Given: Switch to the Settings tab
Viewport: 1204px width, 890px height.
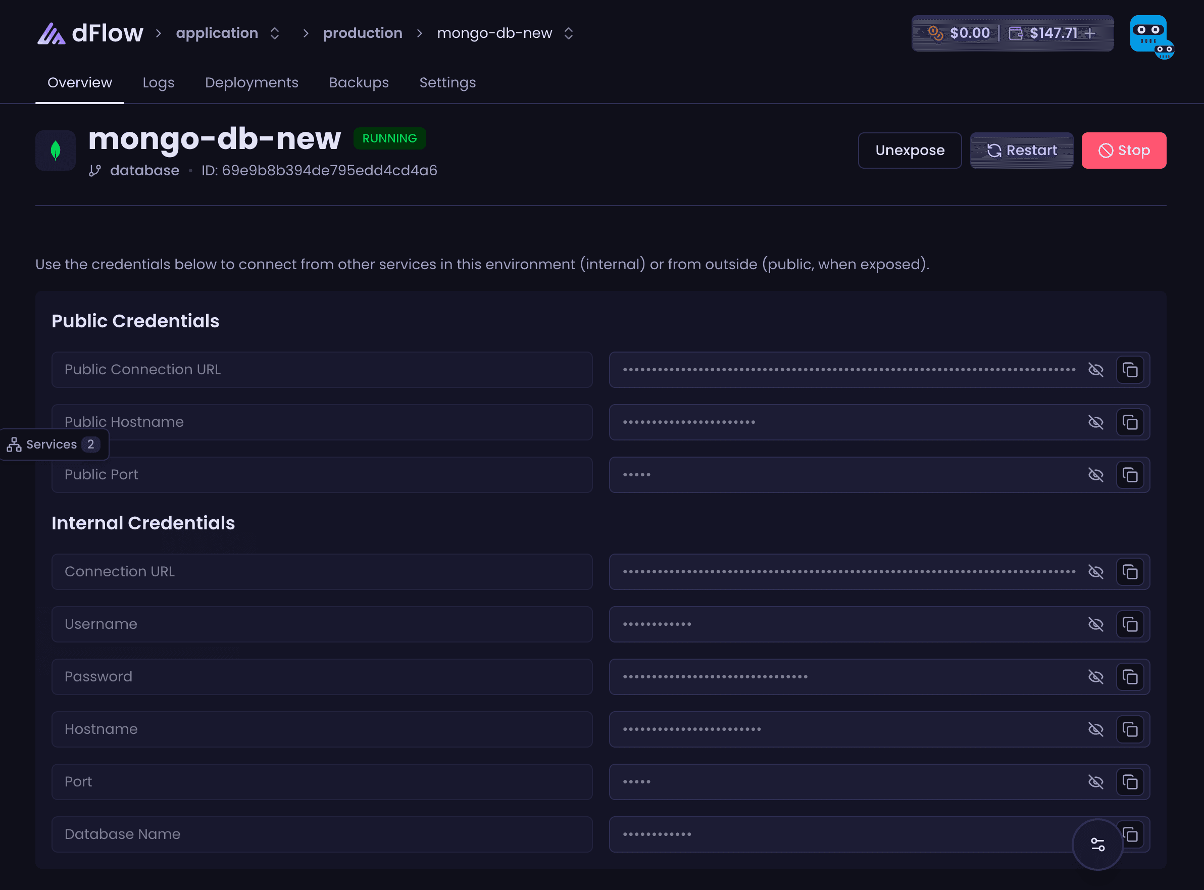Looking at the screenshot, I should pyautogui.click(x=447, y=82).
